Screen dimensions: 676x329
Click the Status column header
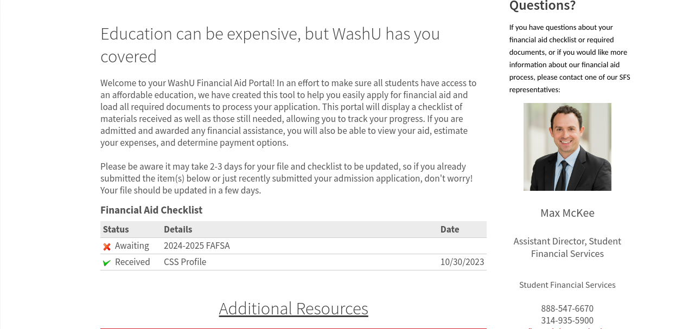coord(116,229)
